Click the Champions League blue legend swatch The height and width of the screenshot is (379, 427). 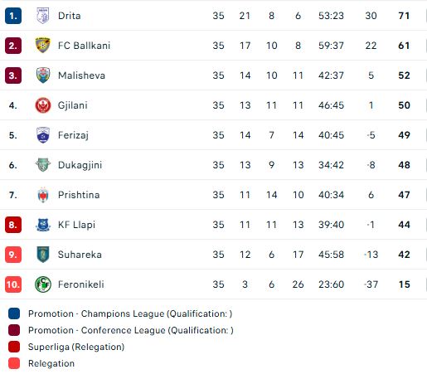pos(14,313)
